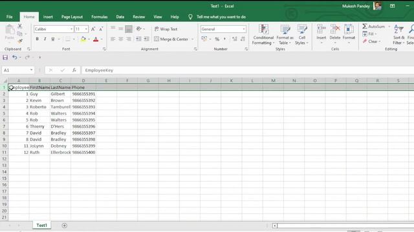Image resolution: width=414 pixels, height=232 pixels.
Task: Open Sort & Filter menu
Action: pyautogui.click(x=398, y=34)
